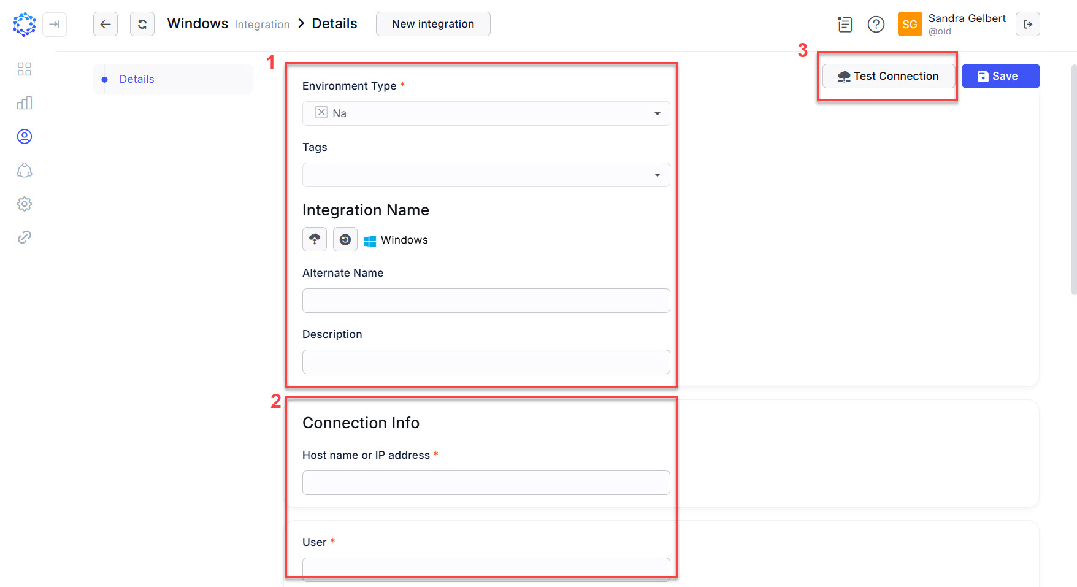Image resolution: width=1077 pixels, height=587 pixels.
Task: Click the link icon in the sidebar
Action: click(x=25, y=237)
